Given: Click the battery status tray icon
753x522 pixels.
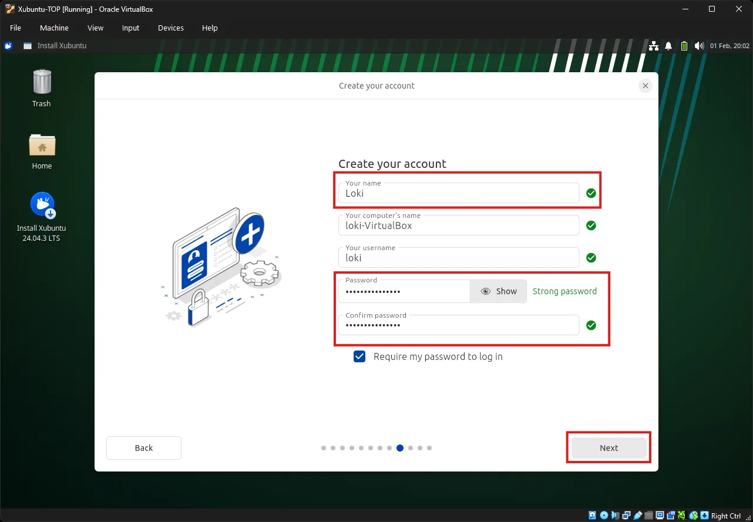Looking at the screenshot, I should 684,46.
